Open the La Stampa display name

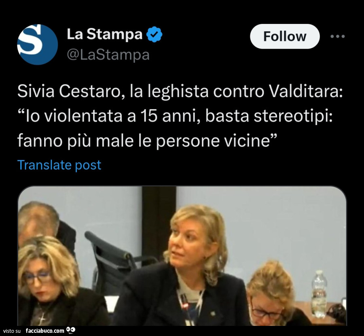(104, 34)
